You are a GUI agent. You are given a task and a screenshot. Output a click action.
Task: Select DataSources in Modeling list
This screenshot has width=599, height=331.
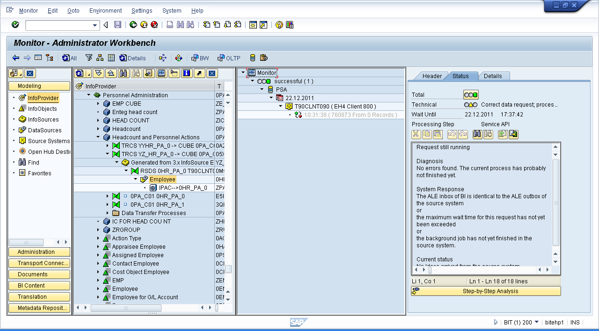click(x=44, y=130)
